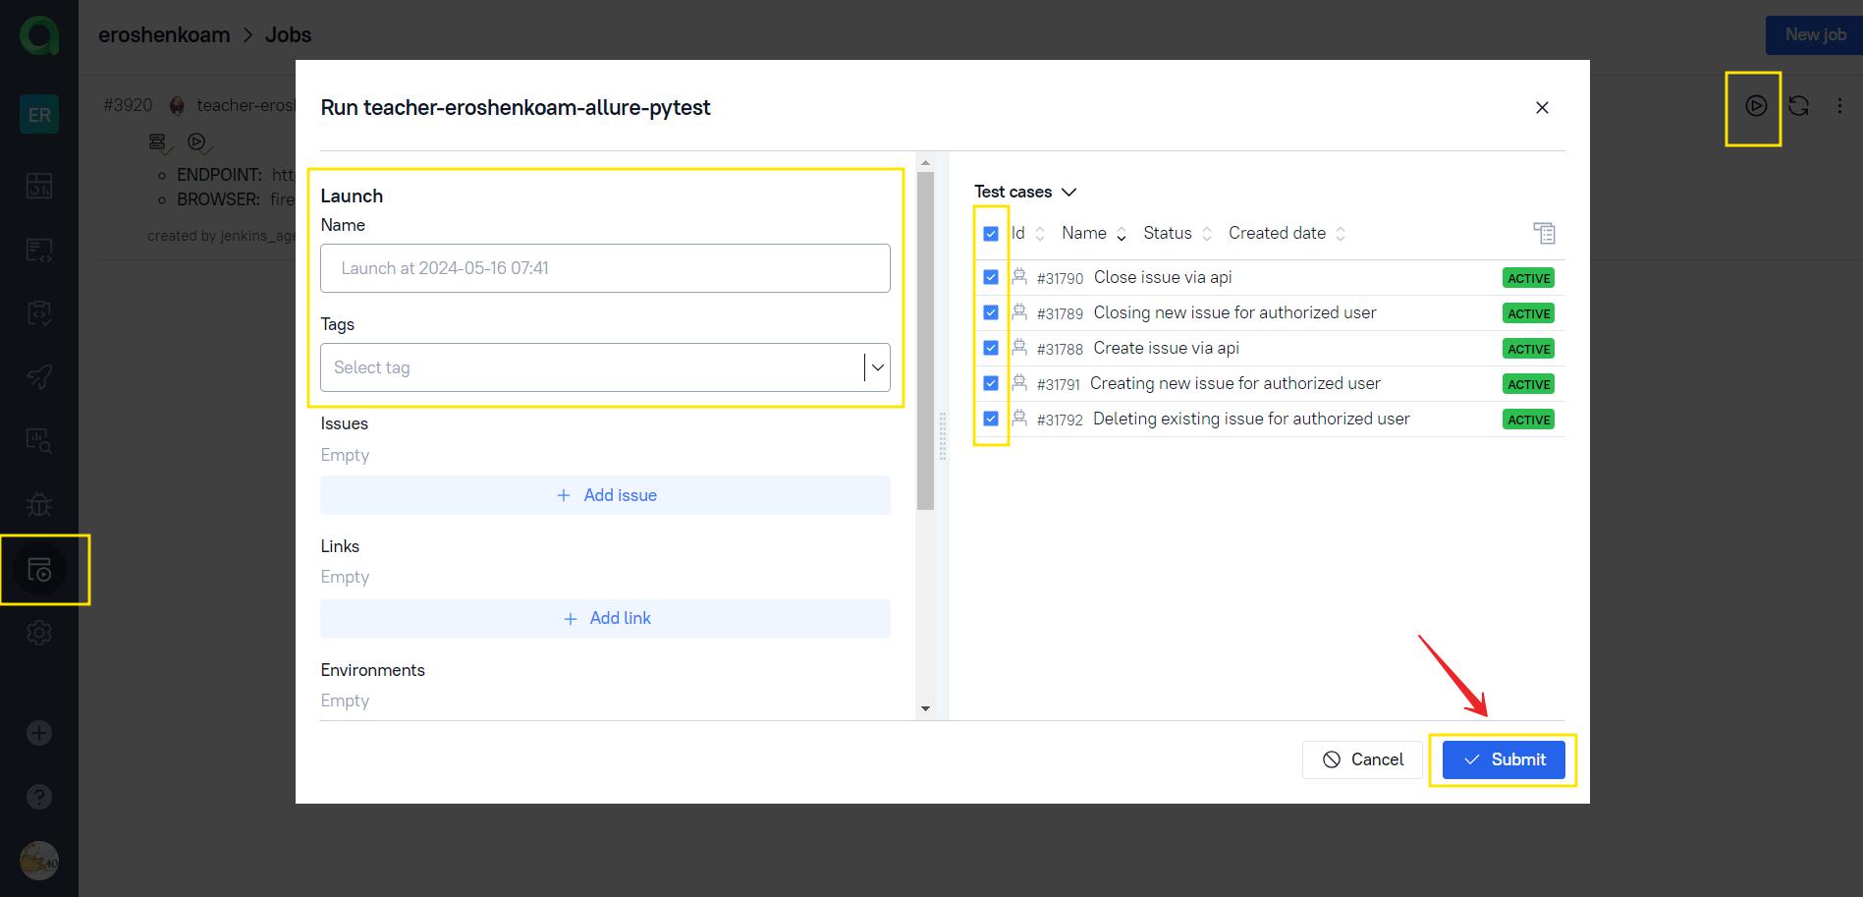Click the run job play icon
Image resolution: width=1863 pixels, height=897 pixels.
[x=1756, y=106]
